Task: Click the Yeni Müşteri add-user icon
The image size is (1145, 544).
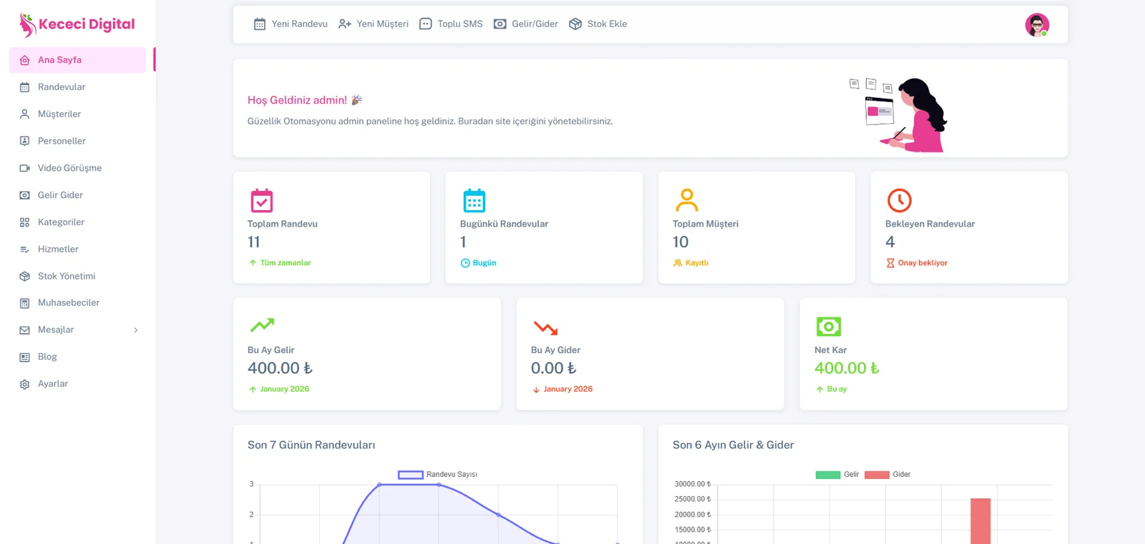Action: 345,24
